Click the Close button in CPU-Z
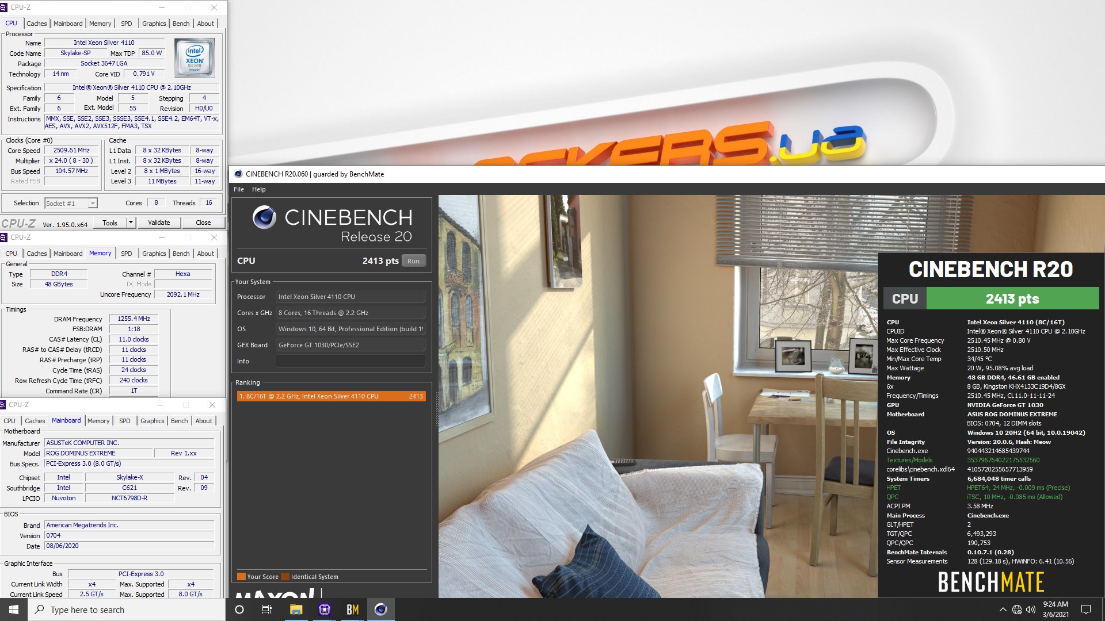This screenshot has height=621, width=1105. pyautogui.click(x=203, y=223)
